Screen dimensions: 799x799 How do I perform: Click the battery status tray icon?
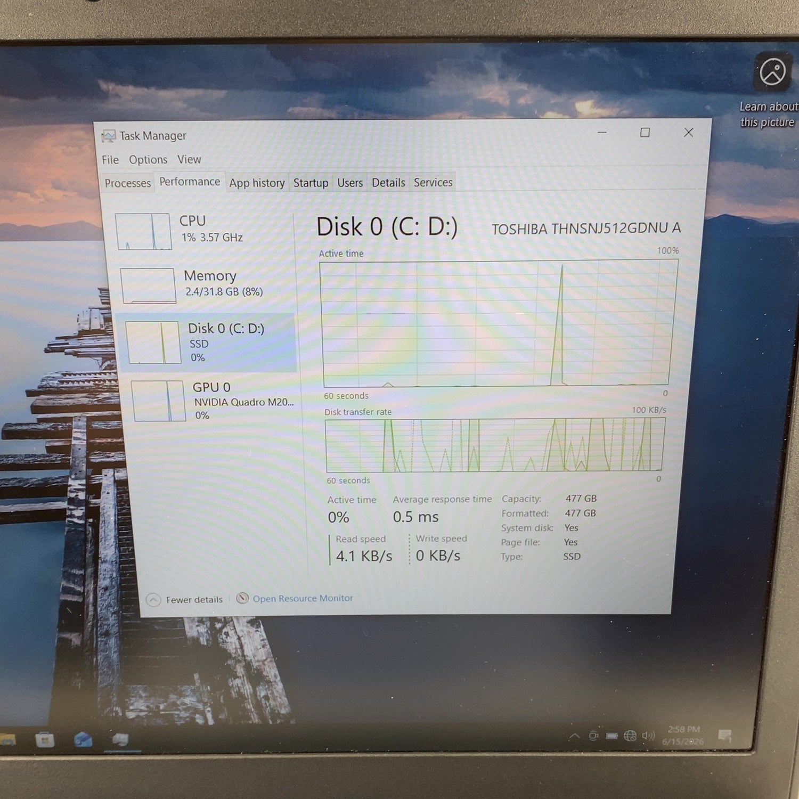click(612, 736)
